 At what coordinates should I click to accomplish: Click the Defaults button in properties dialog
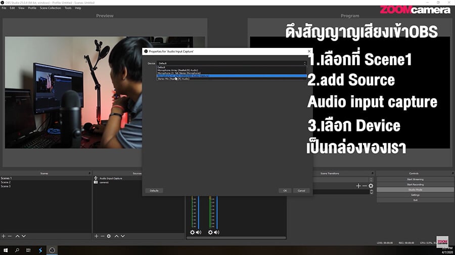pos(154,190)
